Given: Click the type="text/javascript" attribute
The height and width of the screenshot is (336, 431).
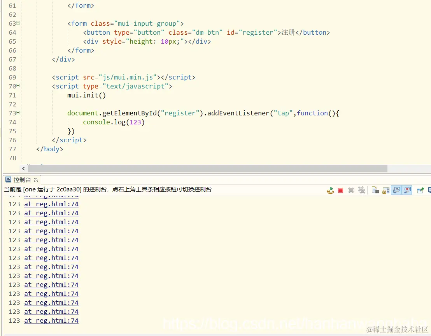Looking at the screenshot, I should [x=125, y=87].
